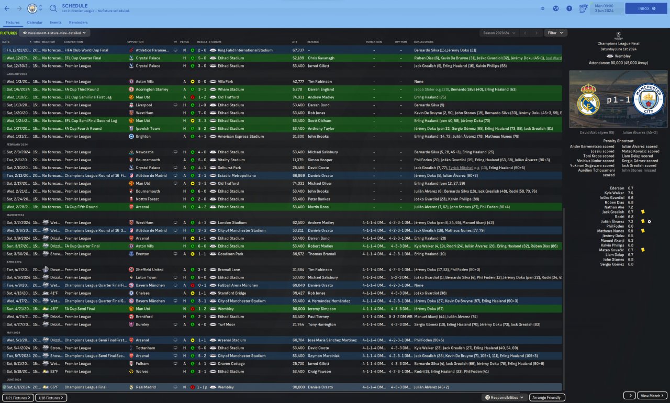Open the U18 Fixtures button
The image size is (670, 403).
51,398
